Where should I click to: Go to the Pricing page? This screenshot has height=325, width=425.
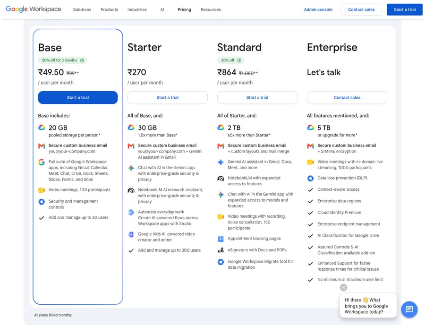coord(184,9)
